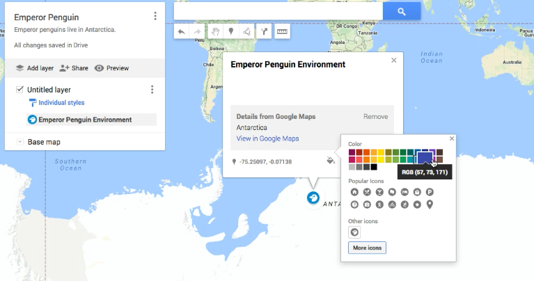
Task: Click the blue search button
Action: (x=402, y=12)
